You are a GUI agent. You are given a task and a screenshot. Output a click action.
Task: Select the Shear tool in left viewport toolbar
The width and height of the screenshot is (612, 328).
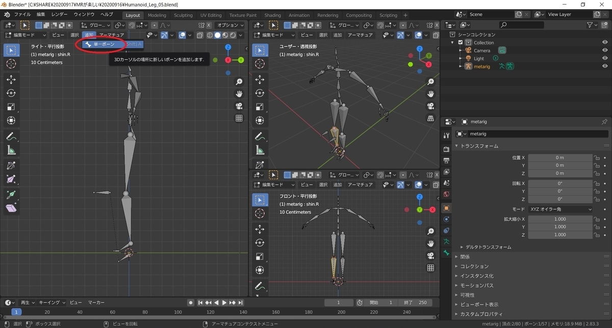pos(11,208)
